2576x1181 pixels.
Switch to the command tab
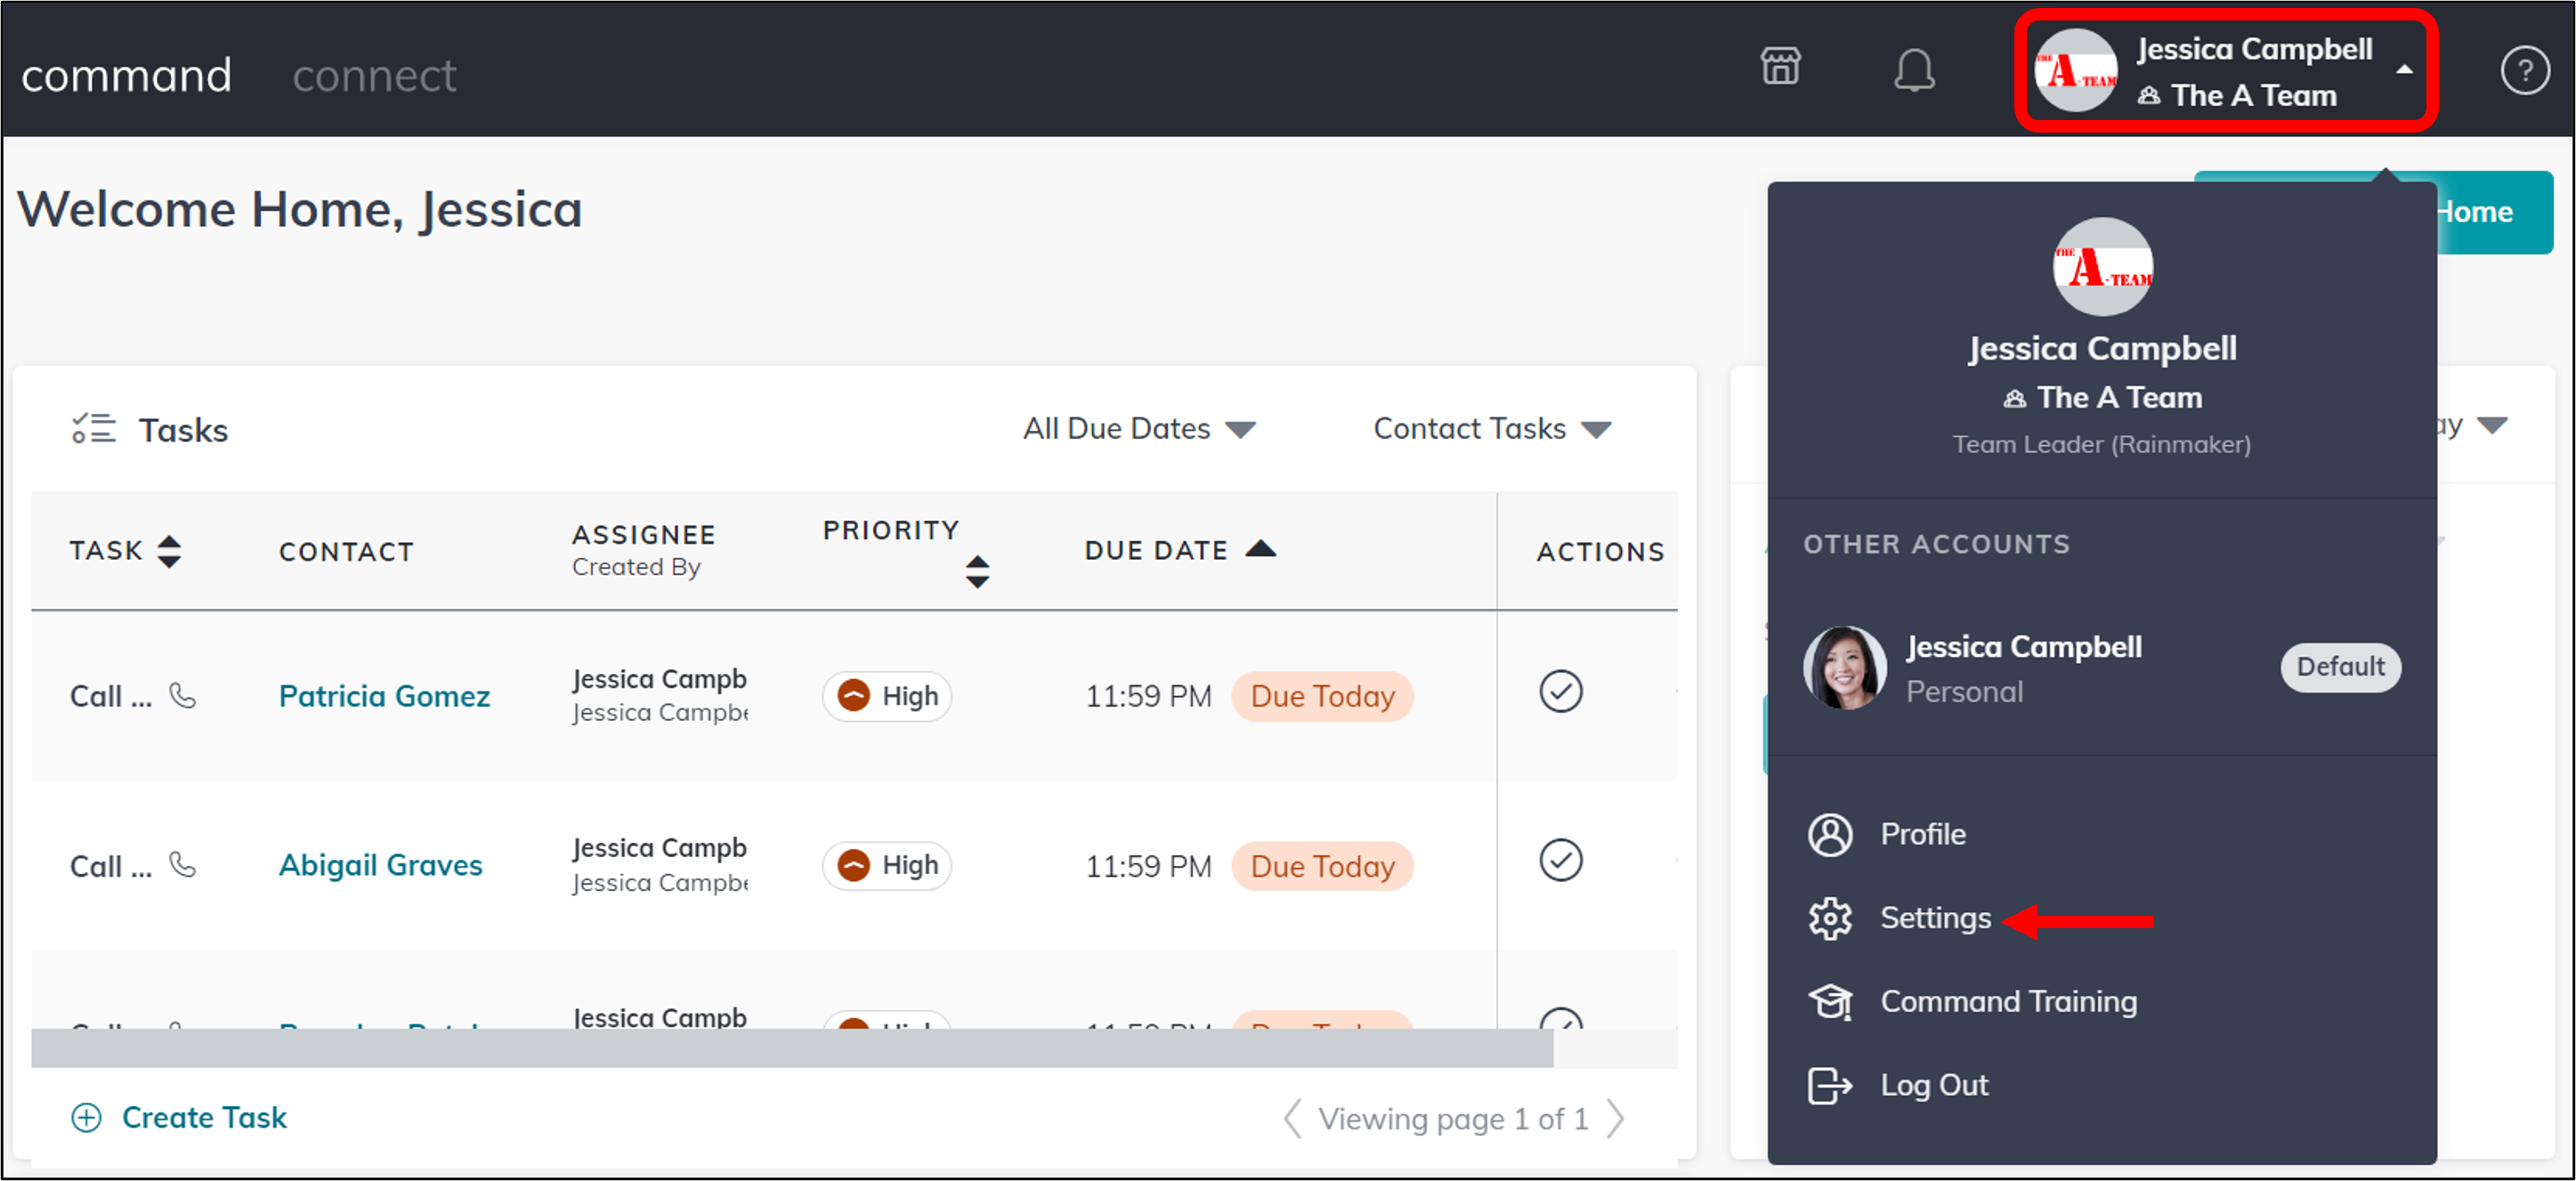point(126,76)
